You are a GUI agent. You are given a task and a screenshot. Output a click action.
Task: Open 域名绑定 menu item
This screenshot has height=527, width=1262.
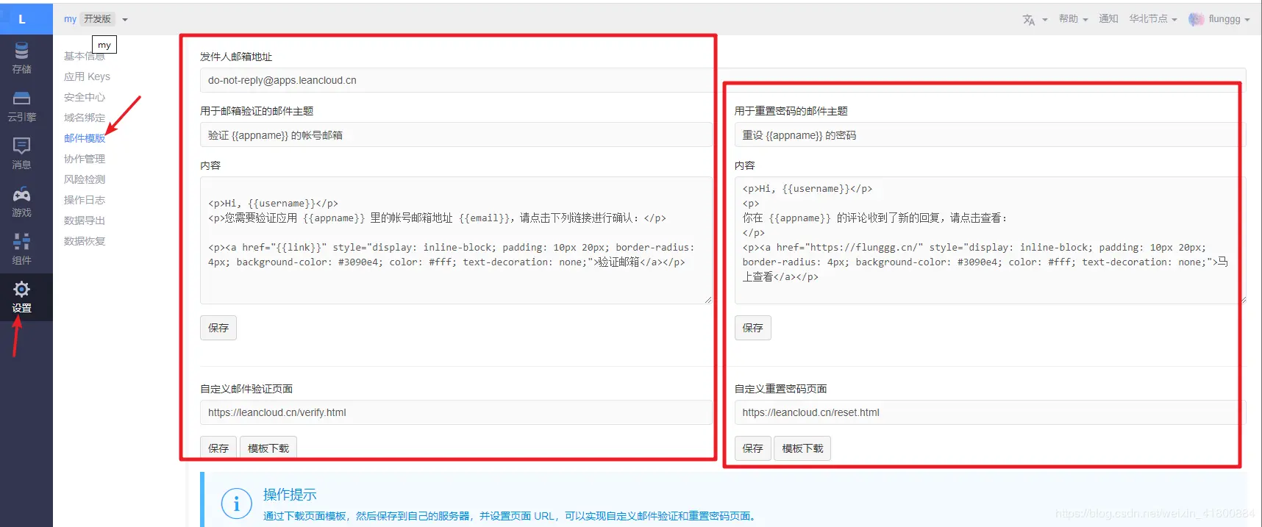(x=85, y=118)
